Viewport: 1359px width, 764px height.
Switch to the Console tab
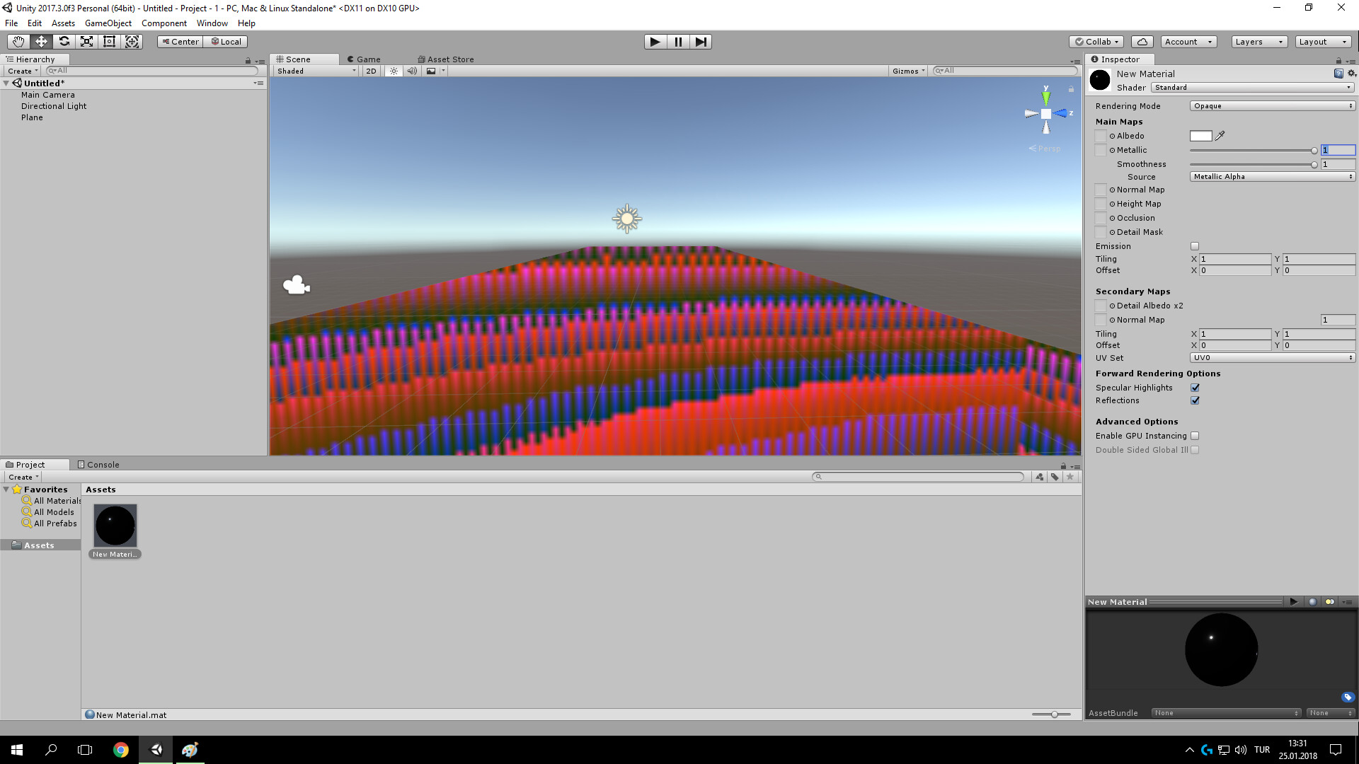click(x=98, y=465)
